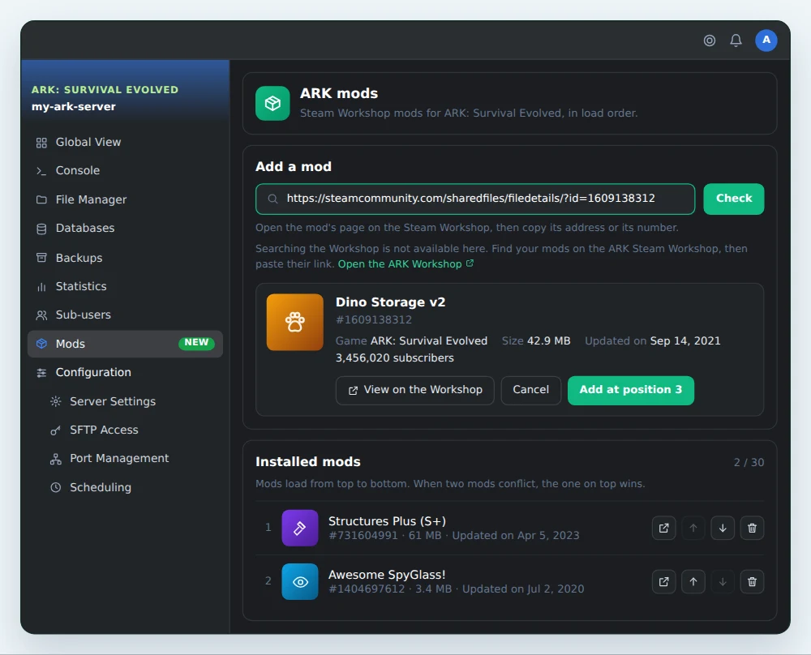Open Awesome SpyGlass on the Workshop
This screenshot has height=655, width=811.
click(663, 581)
